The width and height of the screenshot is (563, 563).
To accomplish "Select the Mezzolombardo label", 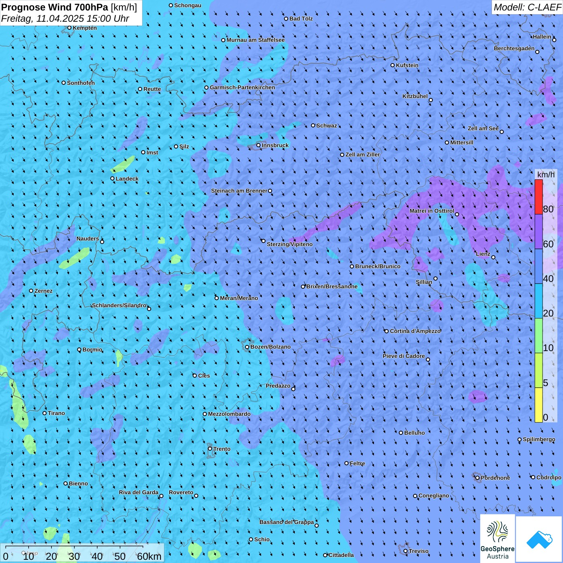I will [x=229, y=414].
